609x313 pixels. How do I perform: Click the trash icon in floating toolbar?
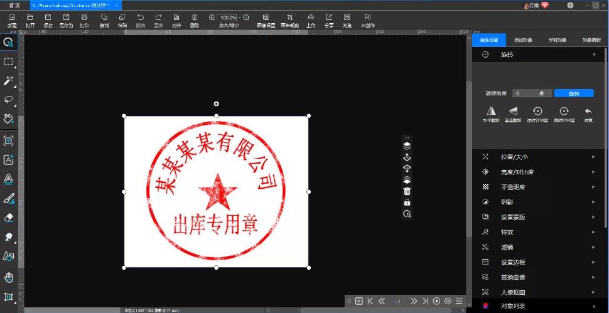[407, 191]
